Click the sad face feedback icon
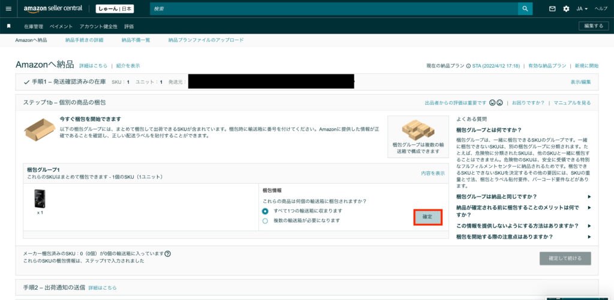This screenshot has width=614, height=300. pos(499,103)
